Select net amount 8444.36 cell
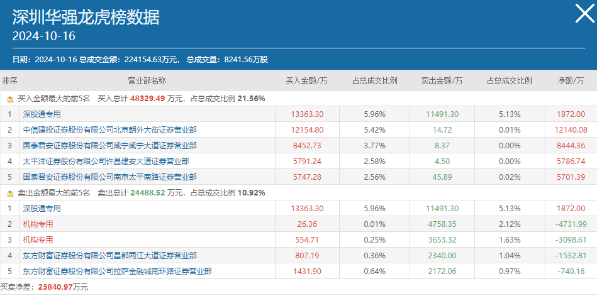This screenshot has height=296, width=597. (x=571, y=146)
